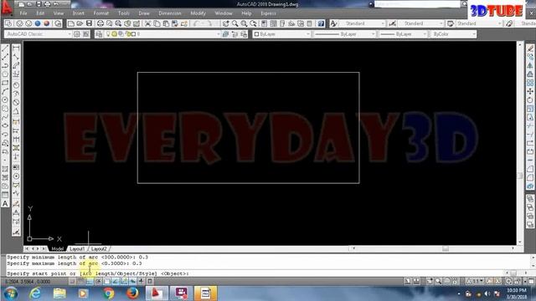Screen dimensions: 536x301
Task: Click the Cut scissors icon
Action: 147,23
